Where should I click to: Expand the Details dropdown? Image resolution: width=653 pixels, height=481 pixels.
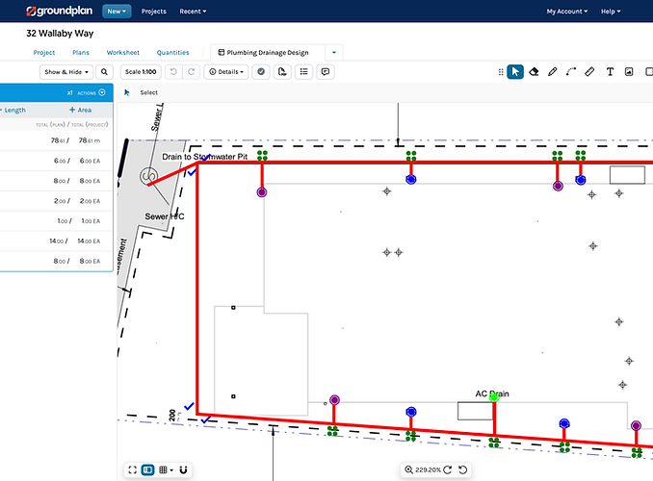click(226, 72)
